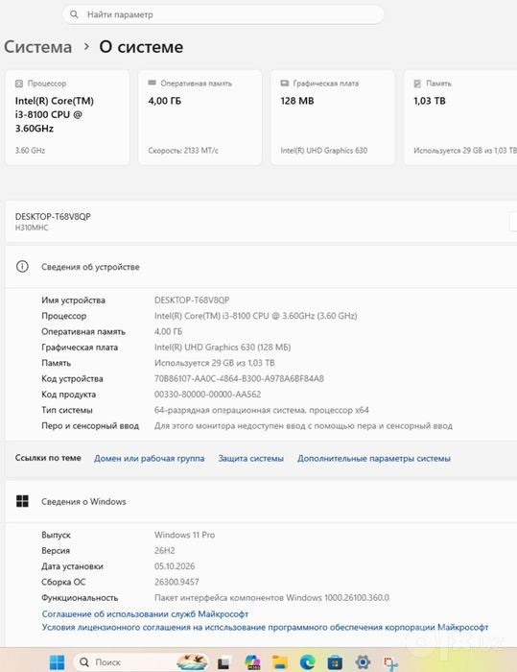
Task: Open the taskbar Поиск search box
Action: click(140, 662)
